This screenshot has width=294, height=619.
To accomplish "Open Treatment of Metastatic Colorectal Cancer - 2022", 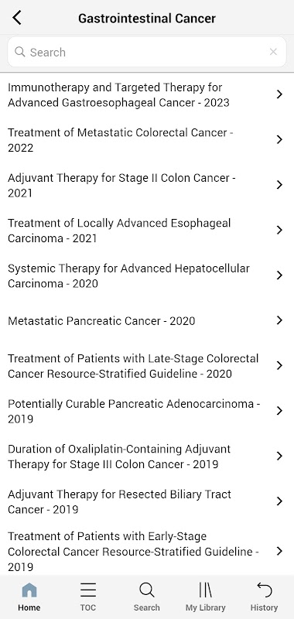I will (x=147, y=140).
